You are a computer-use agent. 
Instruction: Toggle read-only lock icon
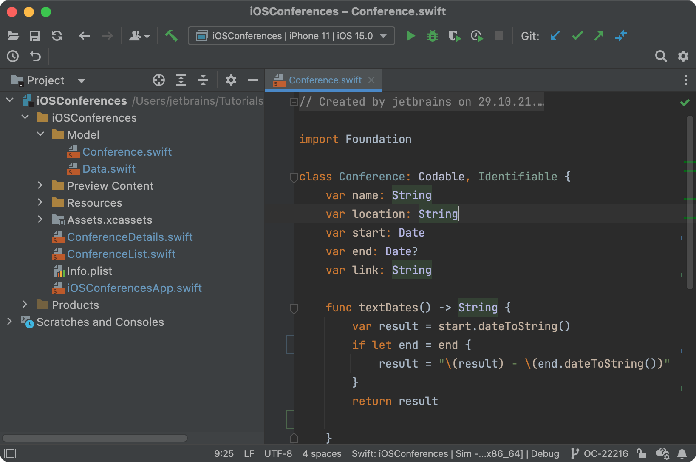click(x=641, y=453)
